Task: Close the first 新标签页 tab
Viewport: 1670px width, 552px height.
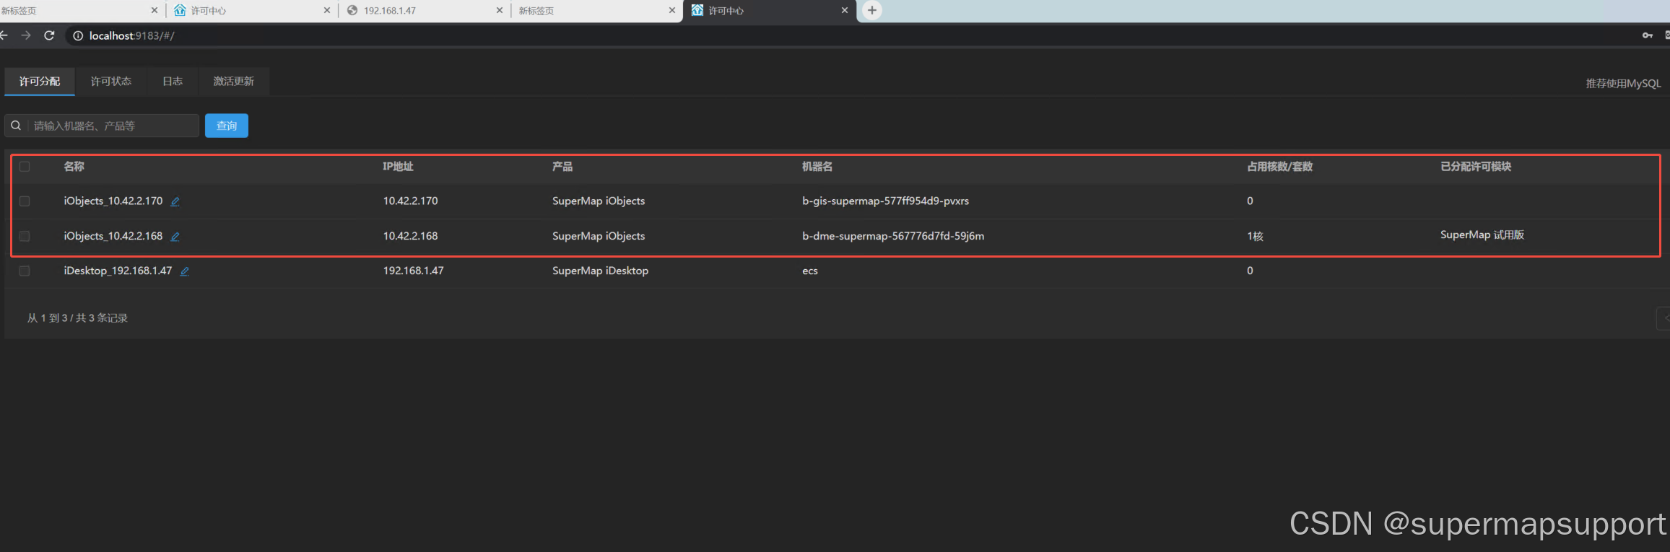Action: (x=155, y=10)
